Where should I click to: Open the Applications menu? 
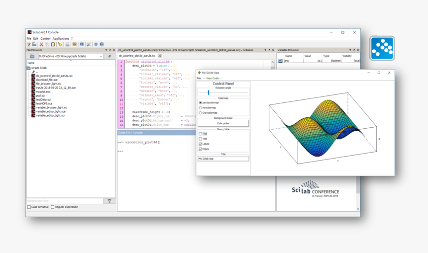tap(61, 39)
